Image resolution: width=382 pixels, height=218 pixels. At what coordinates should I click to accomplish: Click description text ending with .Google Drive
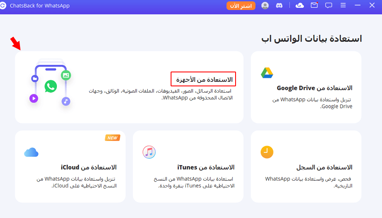coord(312,103)
